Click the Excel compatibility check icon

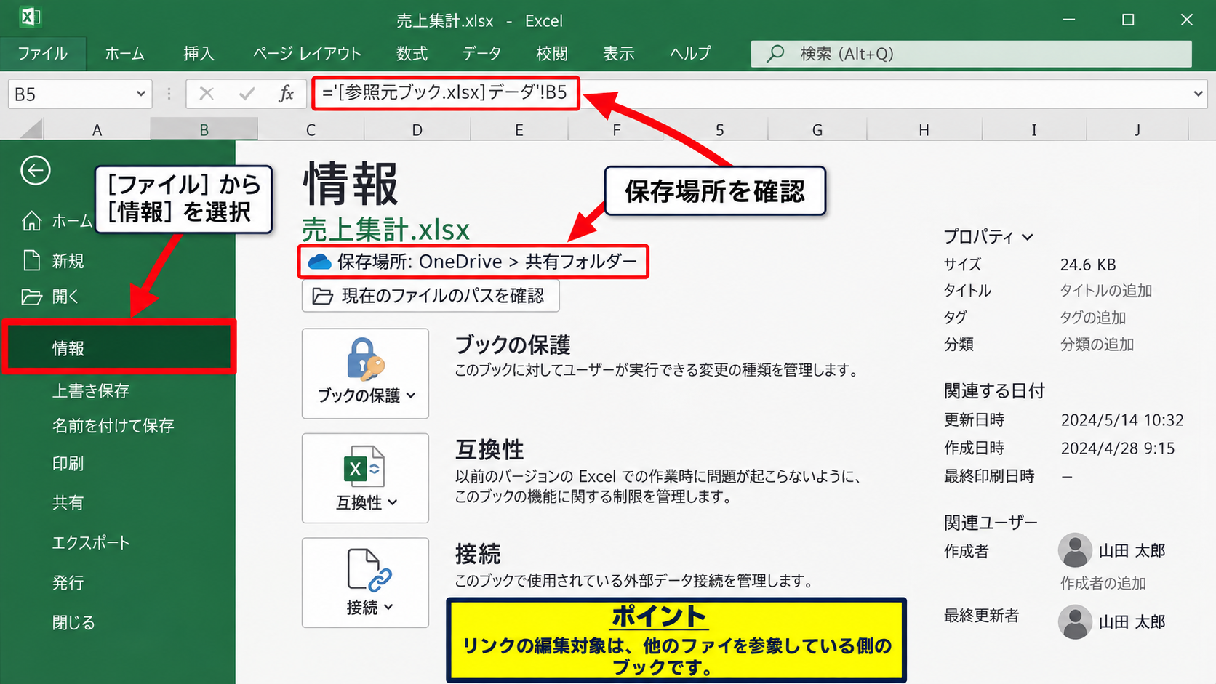pyautogui.click(x=364, y=466)
